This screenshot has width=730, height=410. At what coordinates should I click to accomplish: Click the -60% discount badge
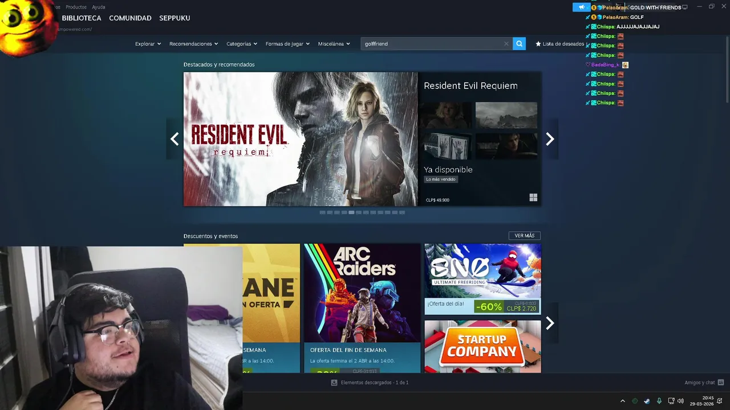[x=489, y=307]
